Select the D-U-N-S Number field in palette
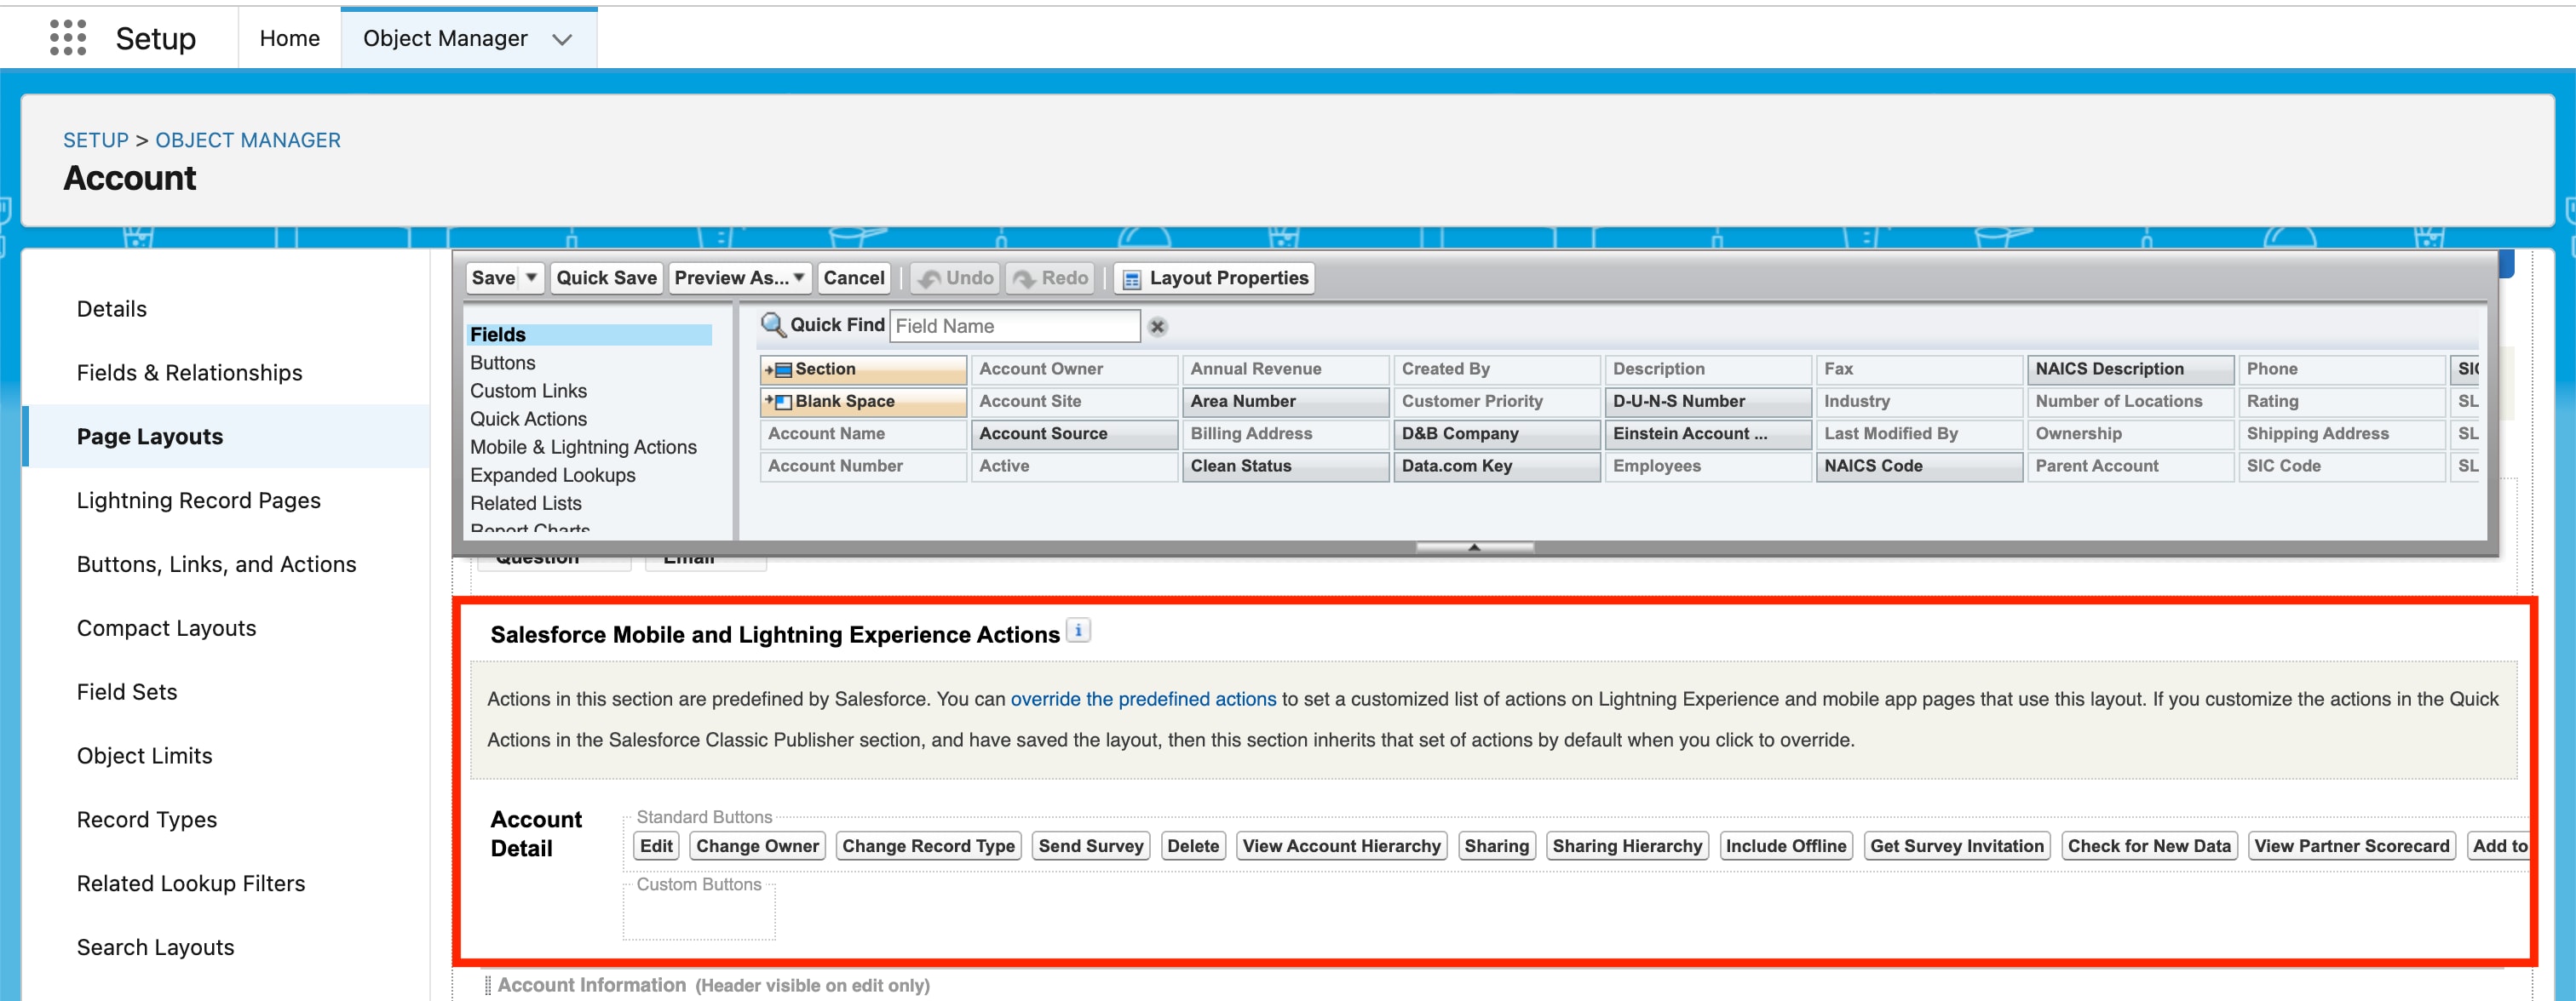 (1708, 402)
